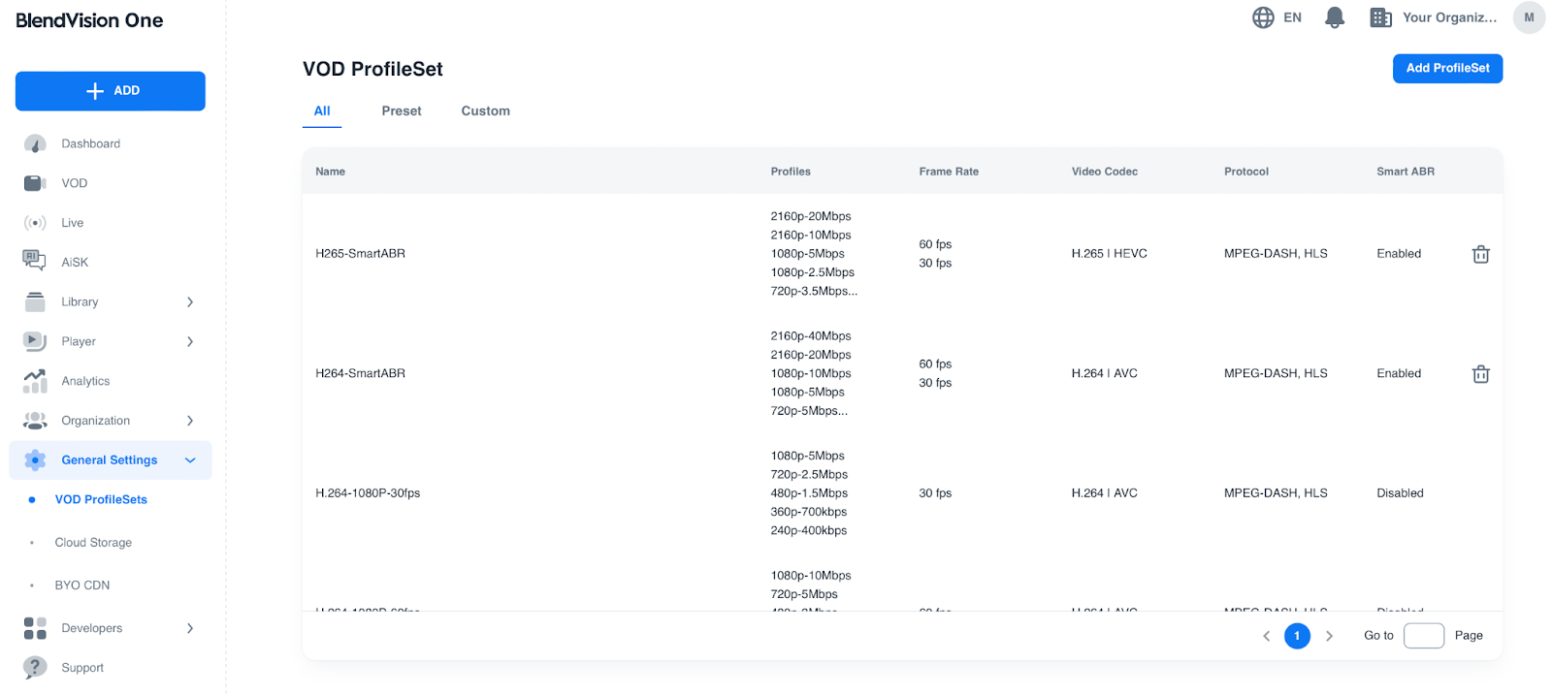Image resolution: width=1552 pixels, height=695 pixels.
Task: Click the notification bell icon
Action: 1335,17
